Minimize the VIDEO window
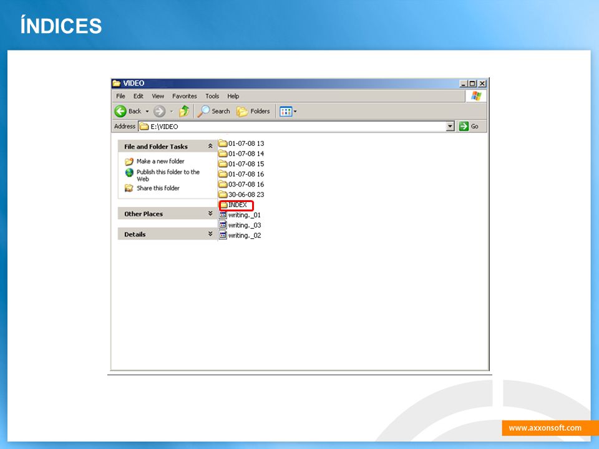Image resolution: width=599 pixels, height=449 pixels. [464, 83]
